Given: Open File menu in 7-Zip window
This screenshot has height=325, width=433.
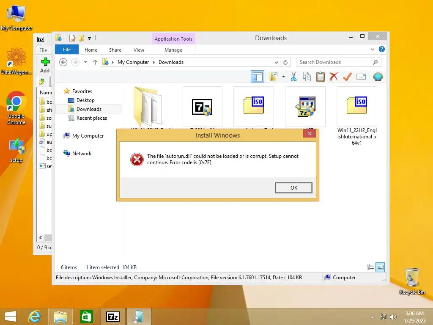Looking at the screenshot, I should point(43,50).
